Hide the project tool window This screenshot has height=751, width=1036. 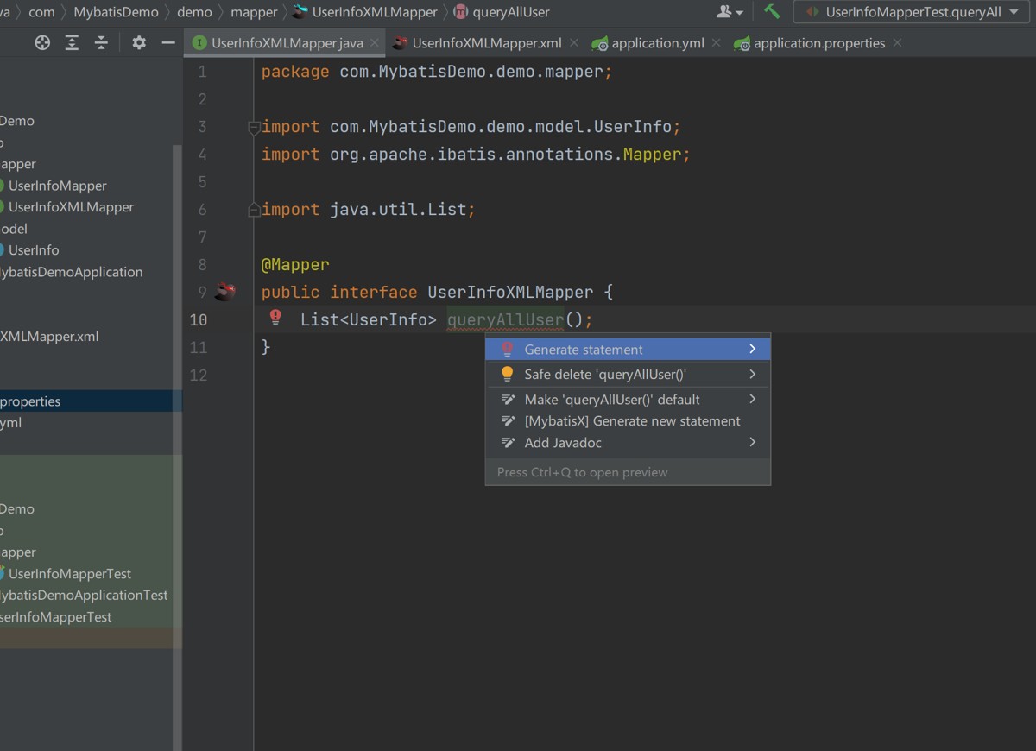[x=168, y=43]
